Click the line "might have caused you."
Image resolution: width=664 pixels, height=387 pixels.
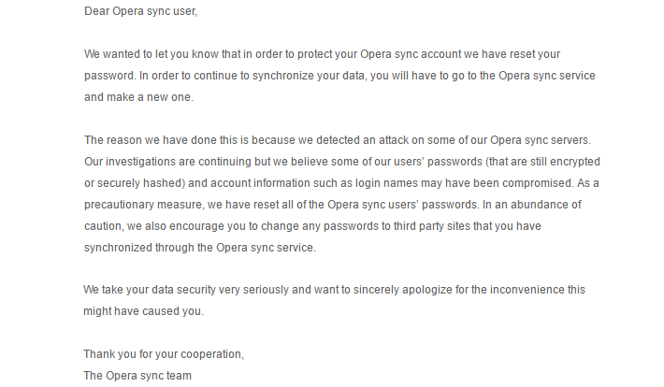[143, 311]
